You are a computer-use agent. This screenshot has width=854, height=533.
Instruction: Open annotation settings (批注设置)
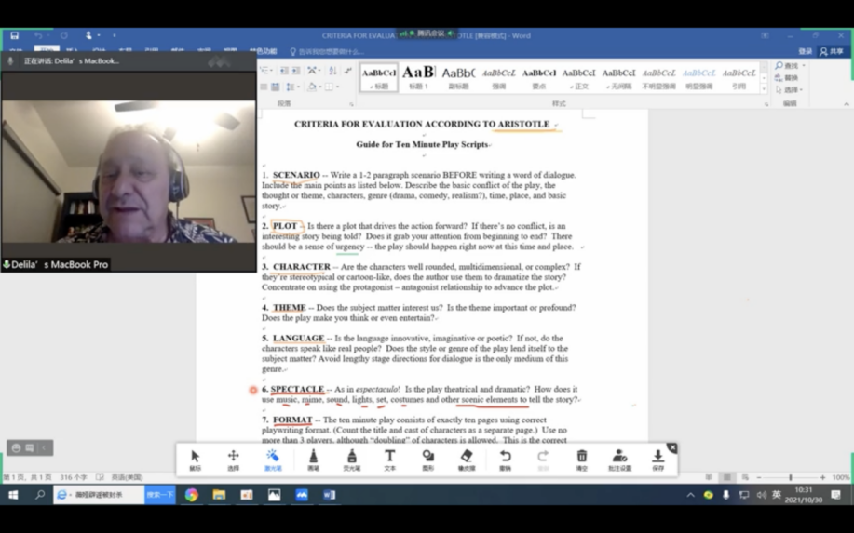tap(619, 459)
